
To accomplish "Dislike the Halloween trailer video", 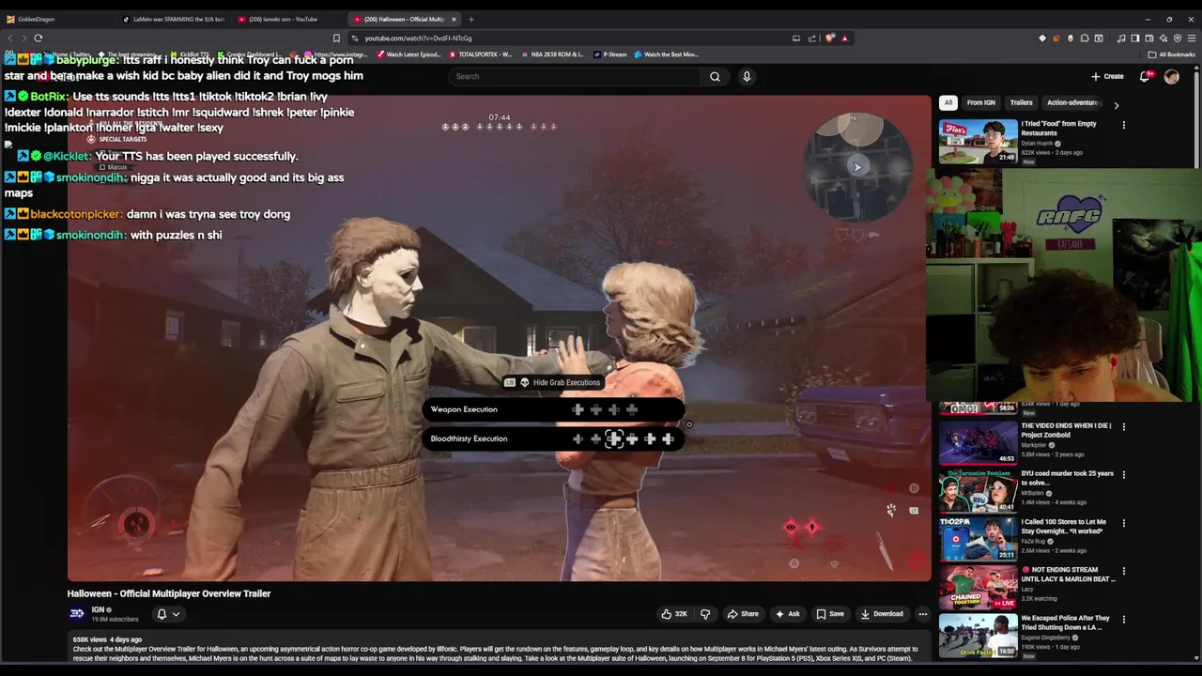I will click(x=705, y=614).
